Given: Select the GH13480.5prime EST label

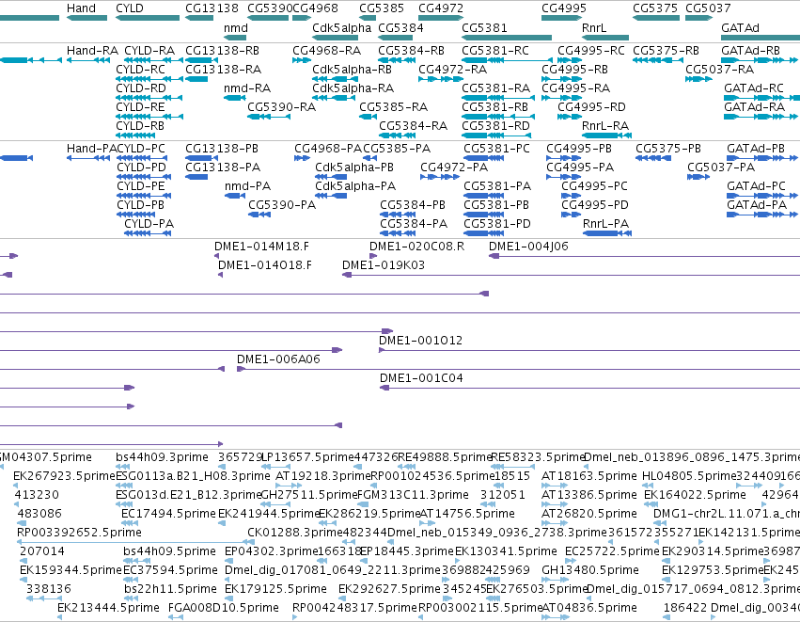Looking at the screenshot, I should click(x=590, y=570).
